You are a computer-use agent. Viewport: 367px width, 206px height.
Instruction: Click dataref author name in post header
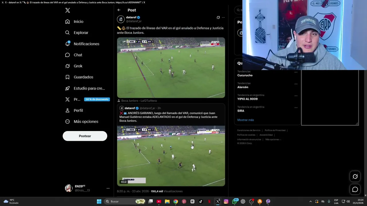point(131,17)
